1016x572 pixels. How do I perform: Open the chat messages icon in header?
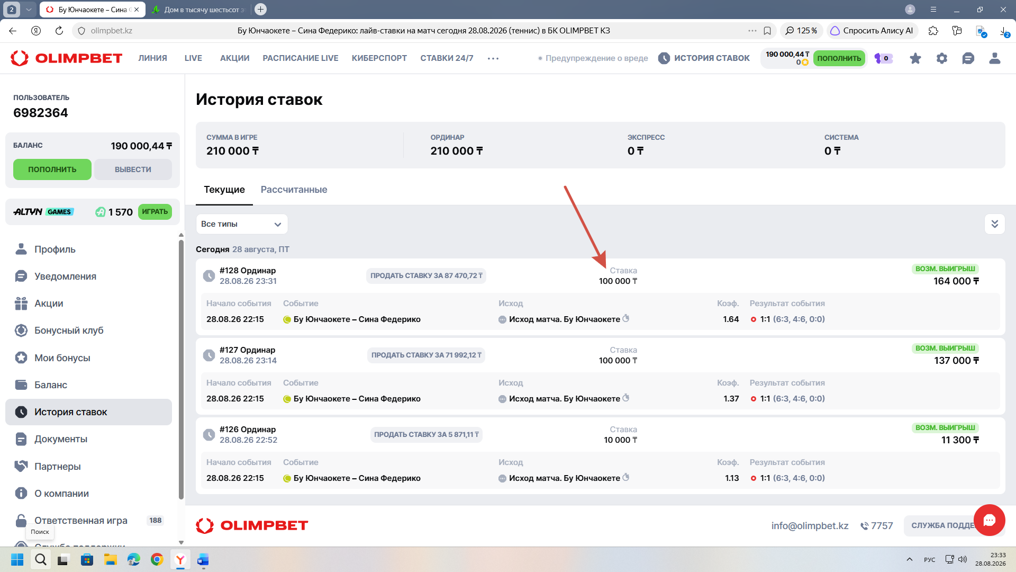pos(968,58)
